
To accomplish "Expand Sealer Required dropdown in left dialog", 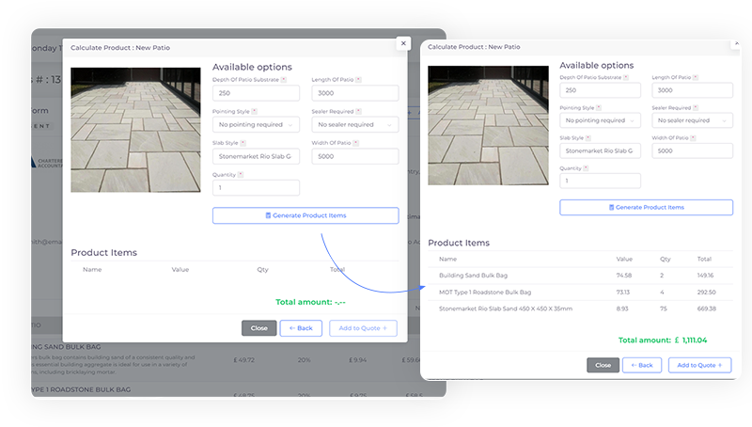I will 355,124.
